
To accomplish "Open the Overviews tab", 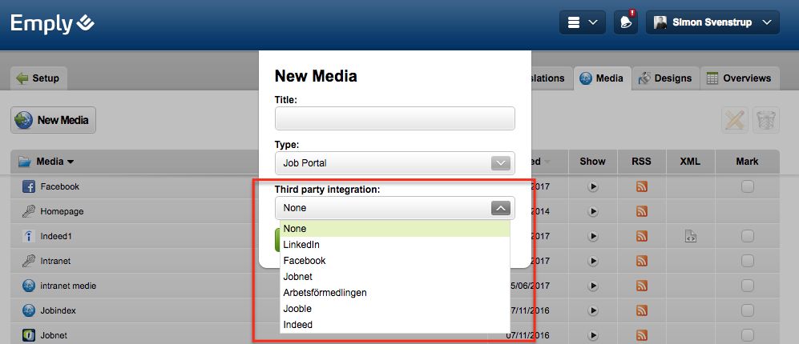I will point(739,78).
